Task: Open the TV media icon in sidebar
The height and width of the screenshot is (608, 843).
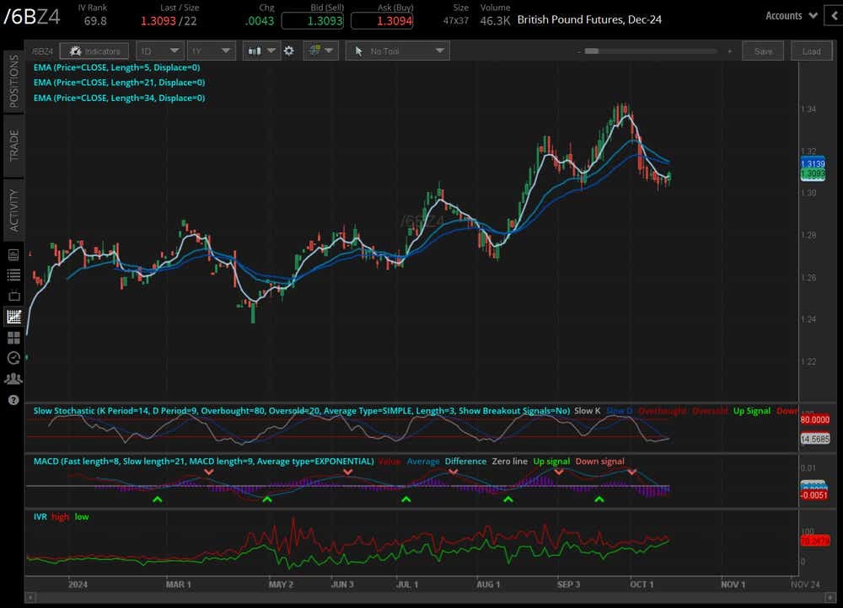Action: 13,296
